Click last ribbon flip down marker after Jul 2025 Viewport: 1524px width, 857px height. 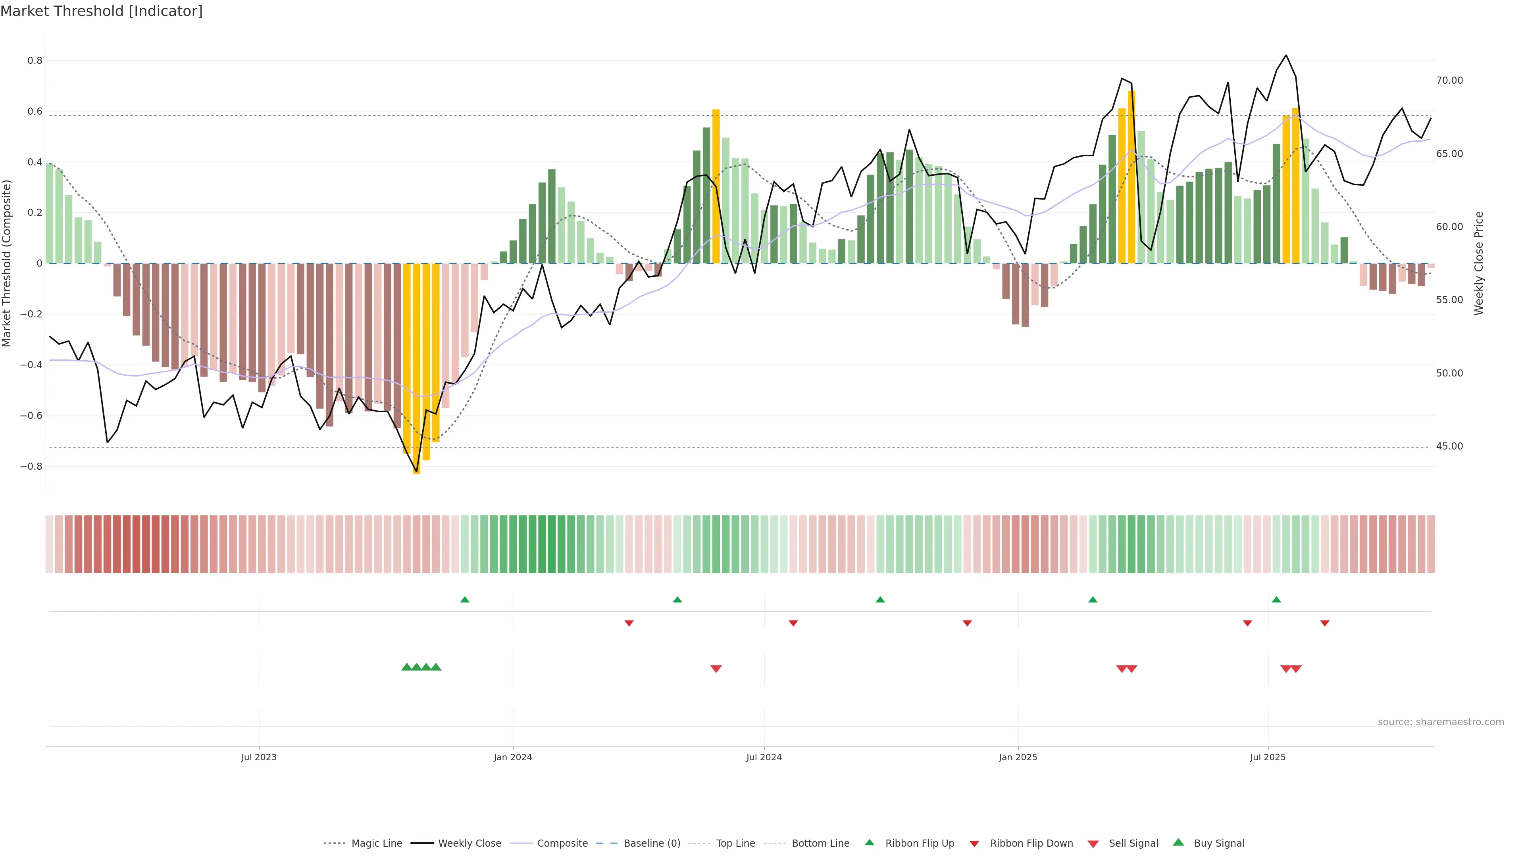[1325, 623]
